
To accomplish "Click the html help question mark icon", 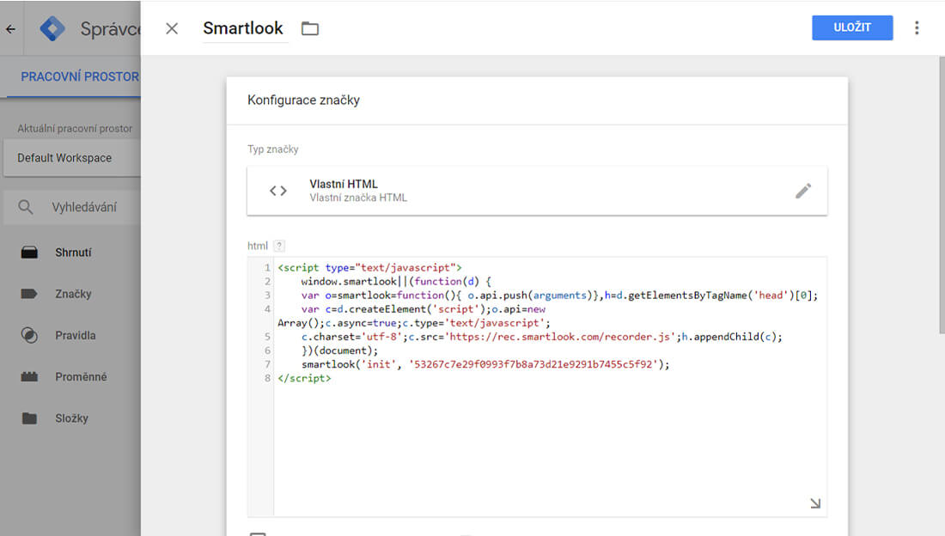I will point(279,246).
